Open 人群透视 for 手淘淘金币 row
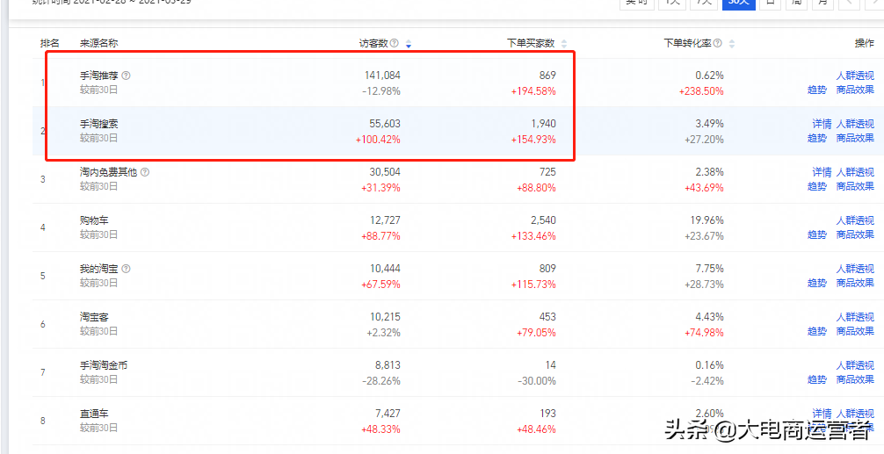Screen dimensions: 884x454 click(855, 366)
